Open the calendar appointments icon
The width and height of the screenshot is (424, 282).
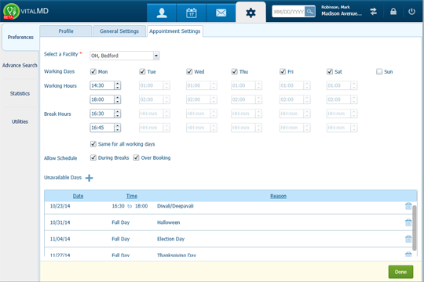pyautogui.click(x=191, y=13)
